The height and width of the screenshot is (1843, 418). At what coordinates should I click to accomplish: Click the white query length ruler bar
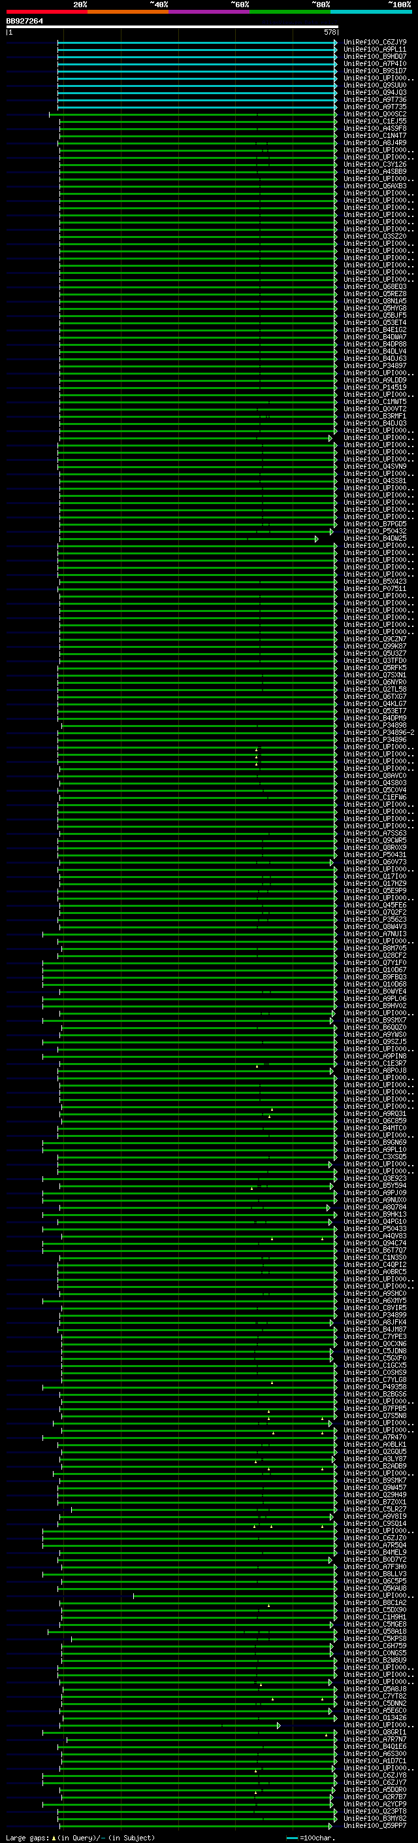[172, 27]
